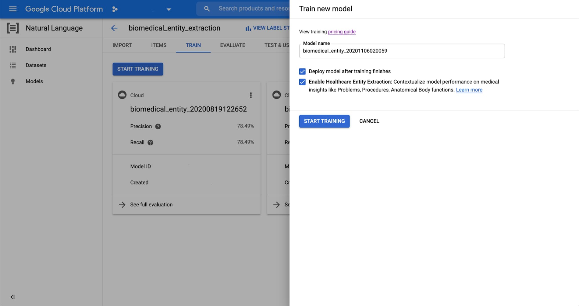The height and width of the screenshot is (306, 579).
Task: Open the project selector dropdown
Action: click(x=169, y=9)
